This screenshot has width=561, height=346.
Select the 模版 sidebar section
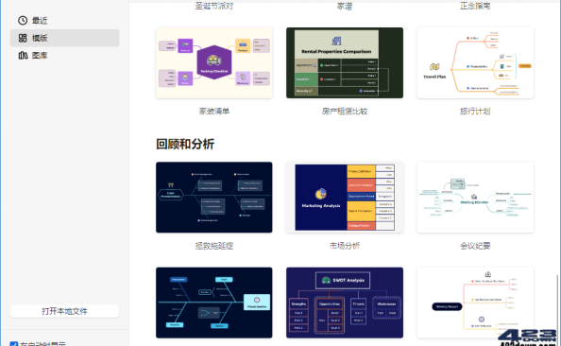(64, 38)
